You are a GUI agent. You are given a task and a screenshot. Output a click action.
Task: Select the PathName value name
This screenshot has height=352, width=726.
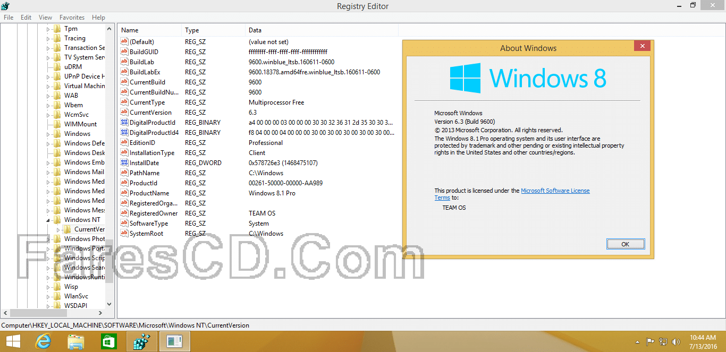pos(145,173)
